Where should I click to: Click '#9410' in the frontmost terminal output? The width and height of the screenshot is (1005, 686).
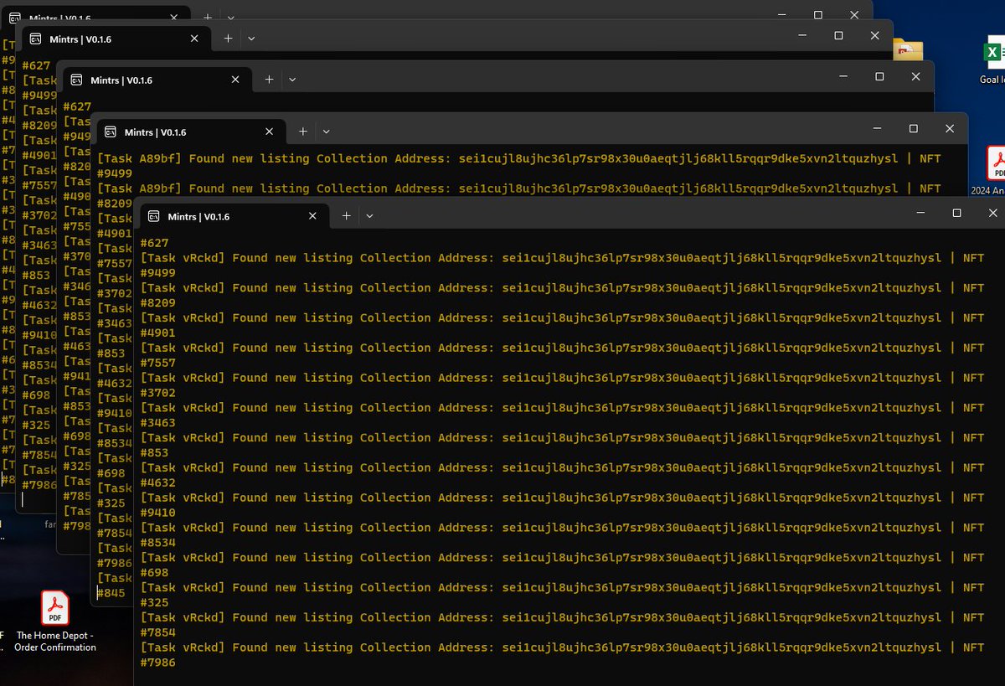(x=157, y=513)
